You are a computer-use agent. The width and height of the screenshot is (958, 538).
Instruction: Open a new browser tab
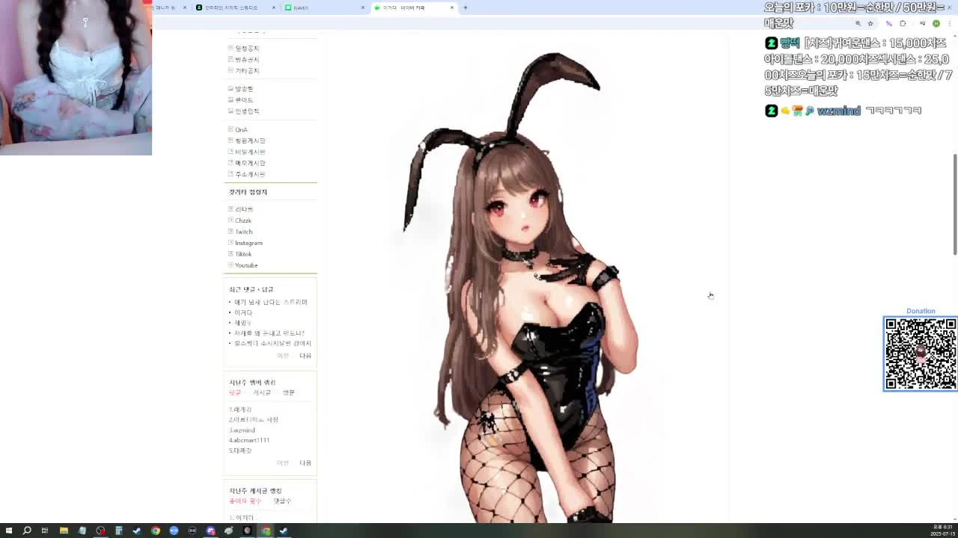click(465, 7)
